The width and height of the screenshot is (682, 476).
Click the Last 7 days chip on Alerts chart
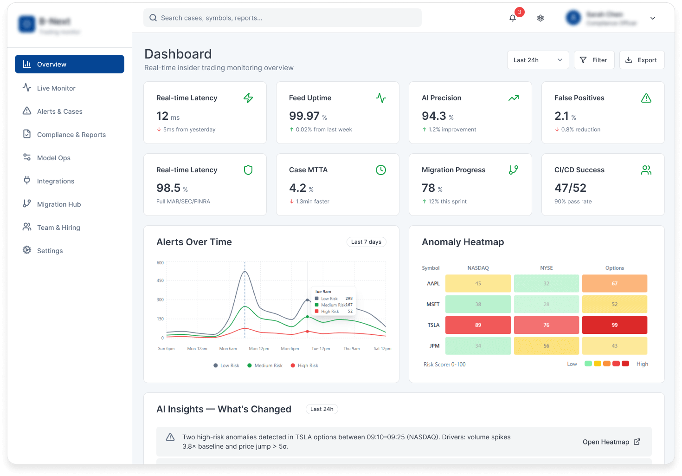pyautogui.click(x=366, y=242)
